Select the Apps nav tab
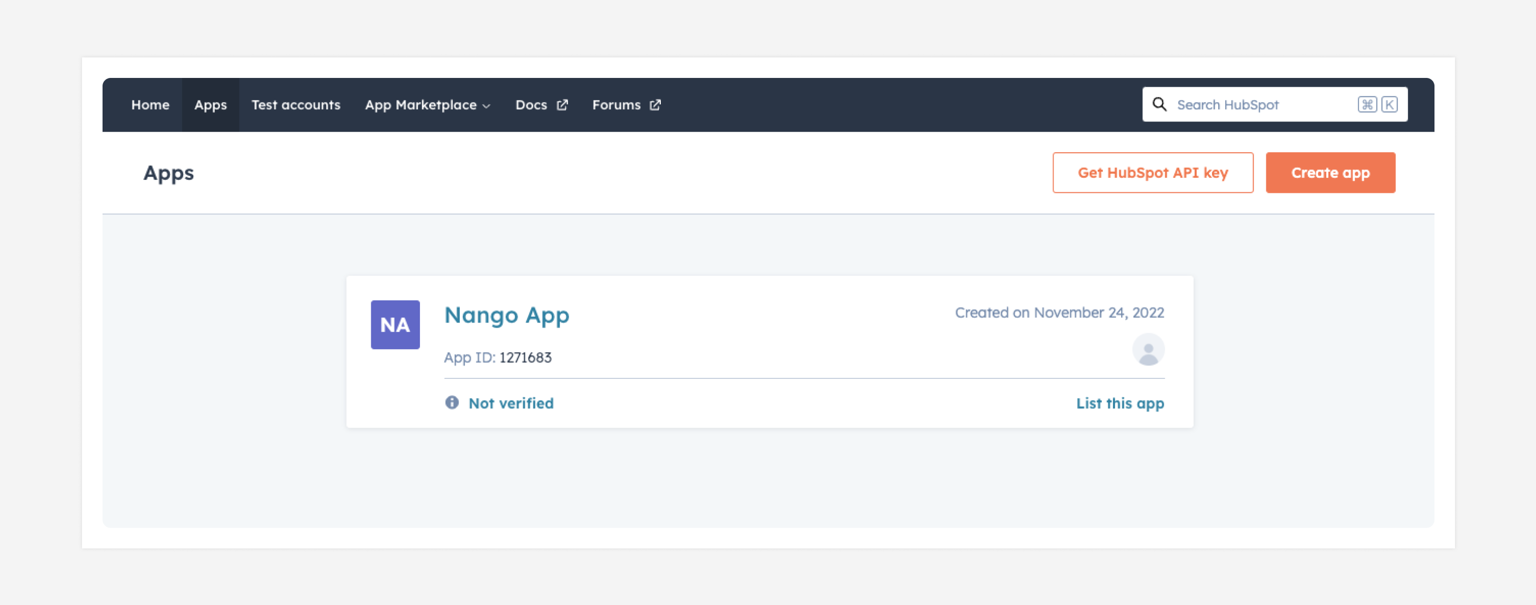This screenshot has width=1536, height=605. 211,105
